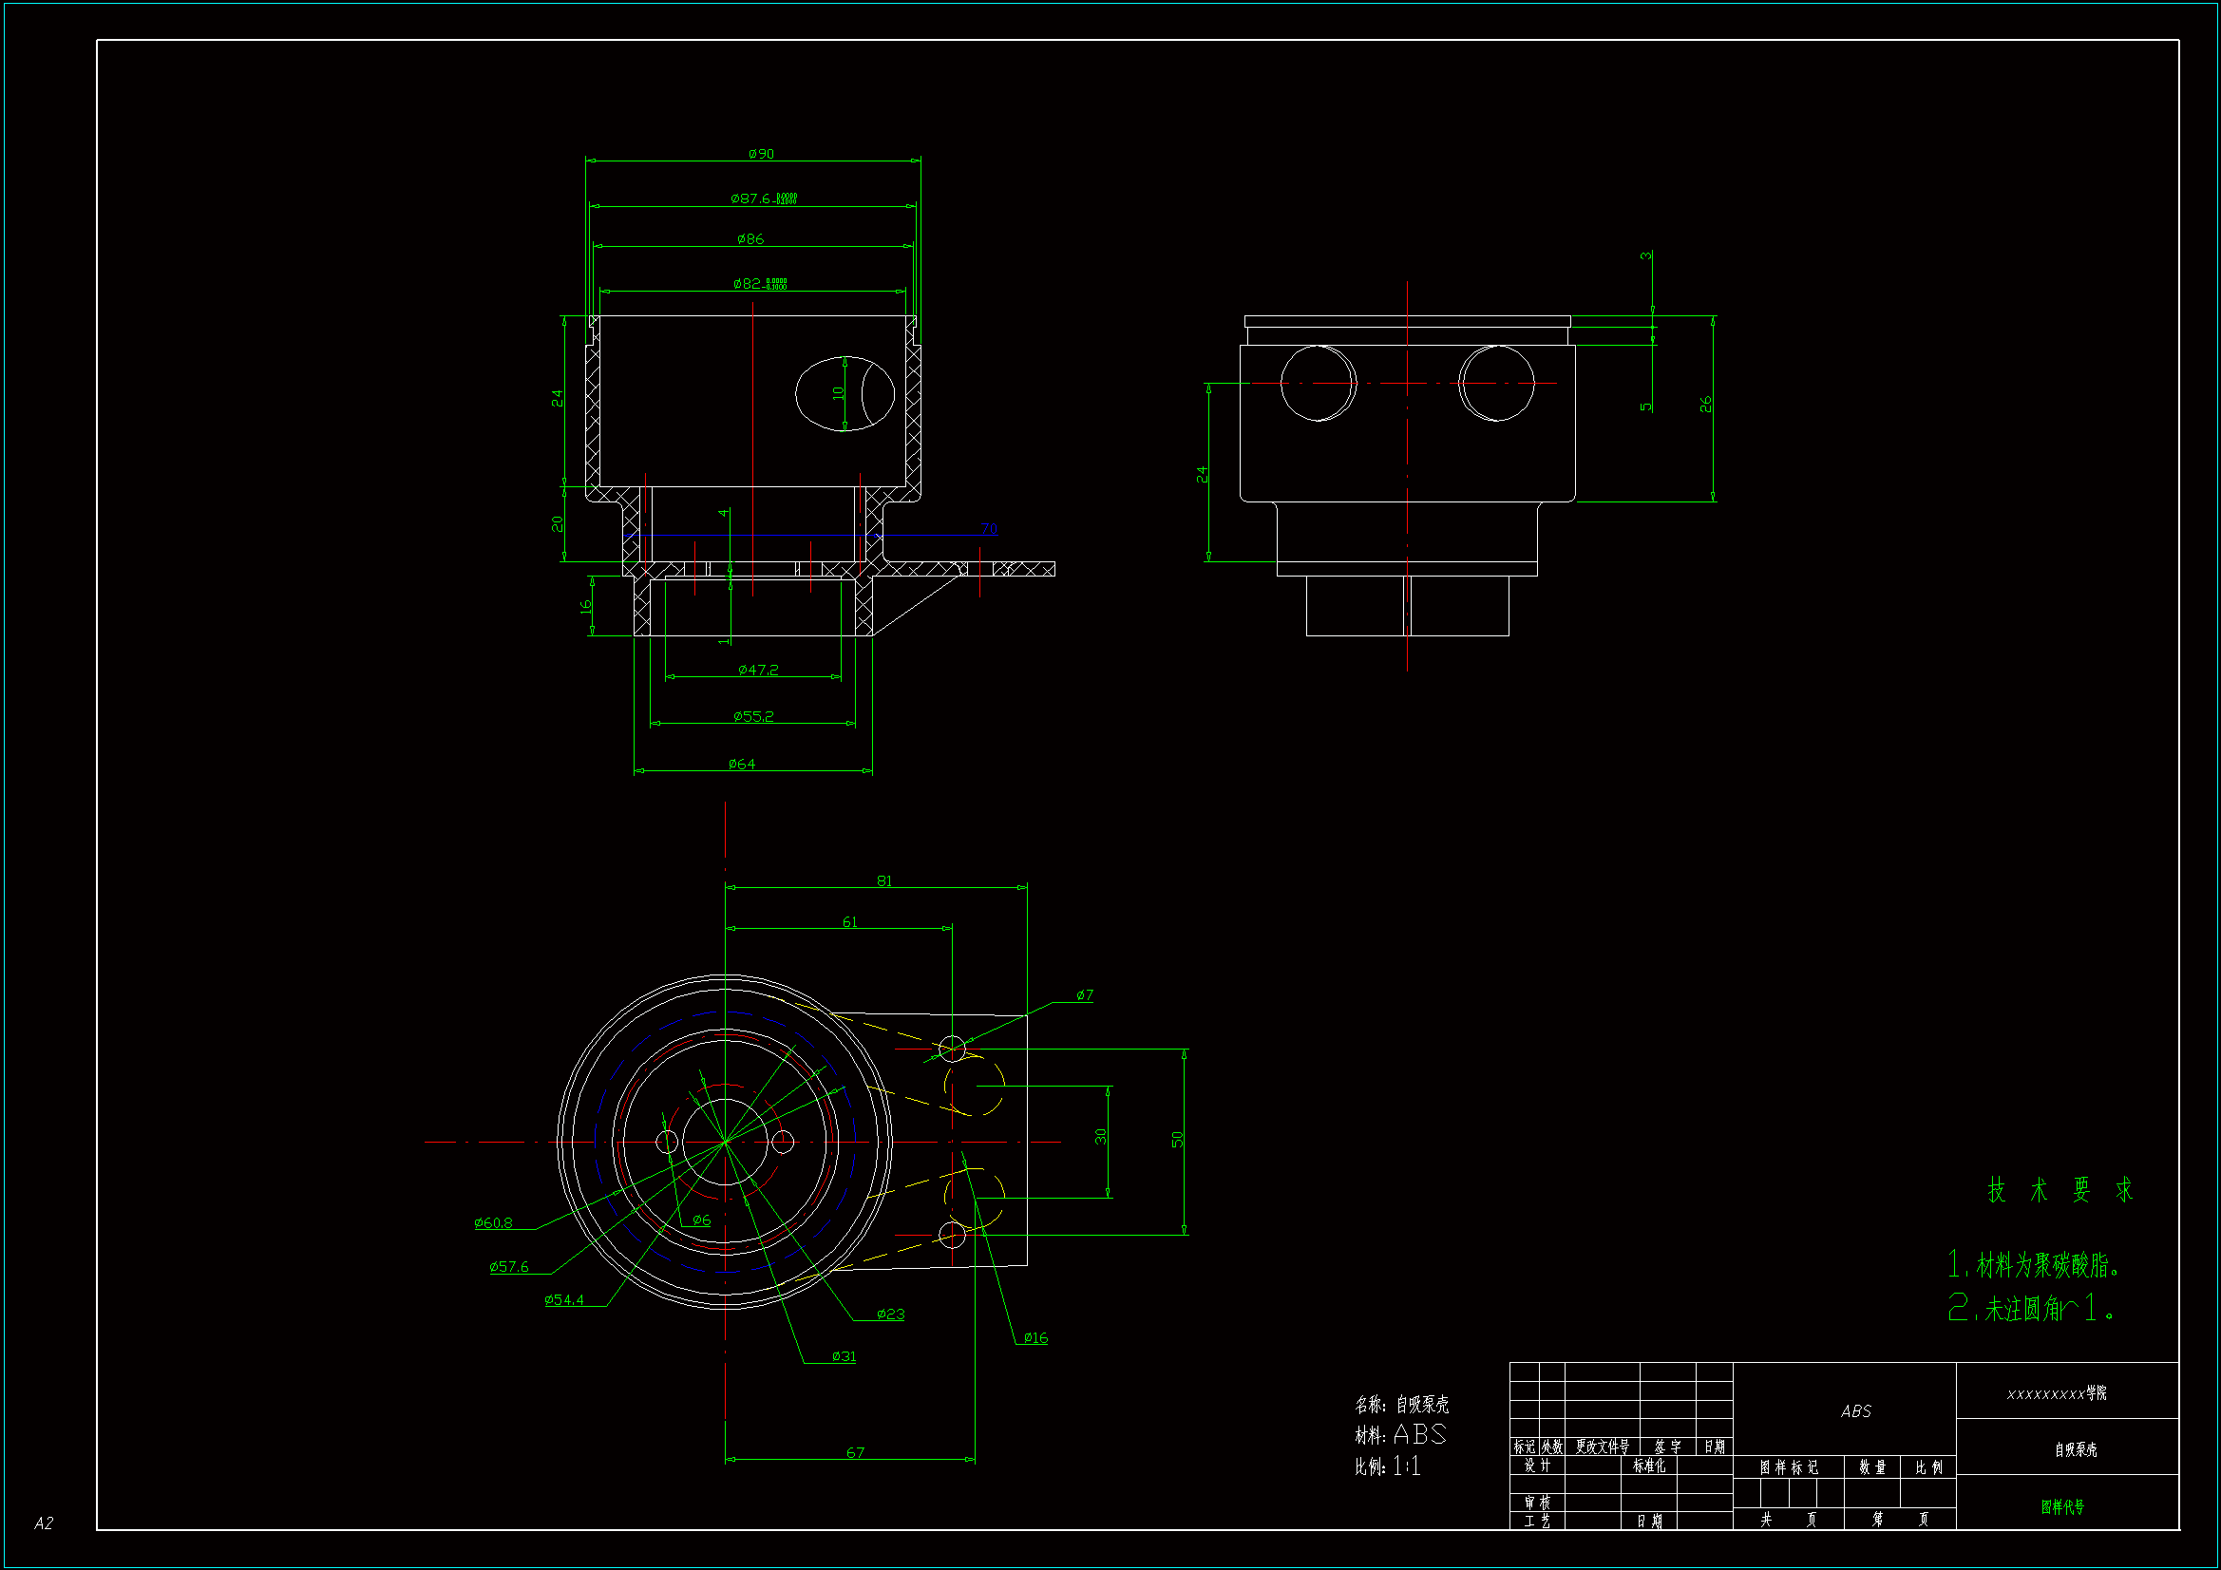This screenshot has width=2221, height=1570.
Task: Select the ø16 leader annotation
Action: (x=1035, y=1339)
